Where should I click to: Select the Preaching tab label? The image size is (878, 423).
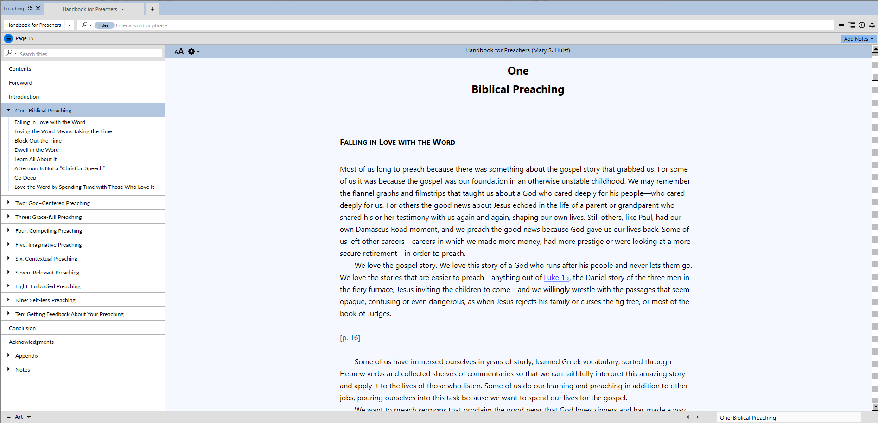[x=13, y=8]
